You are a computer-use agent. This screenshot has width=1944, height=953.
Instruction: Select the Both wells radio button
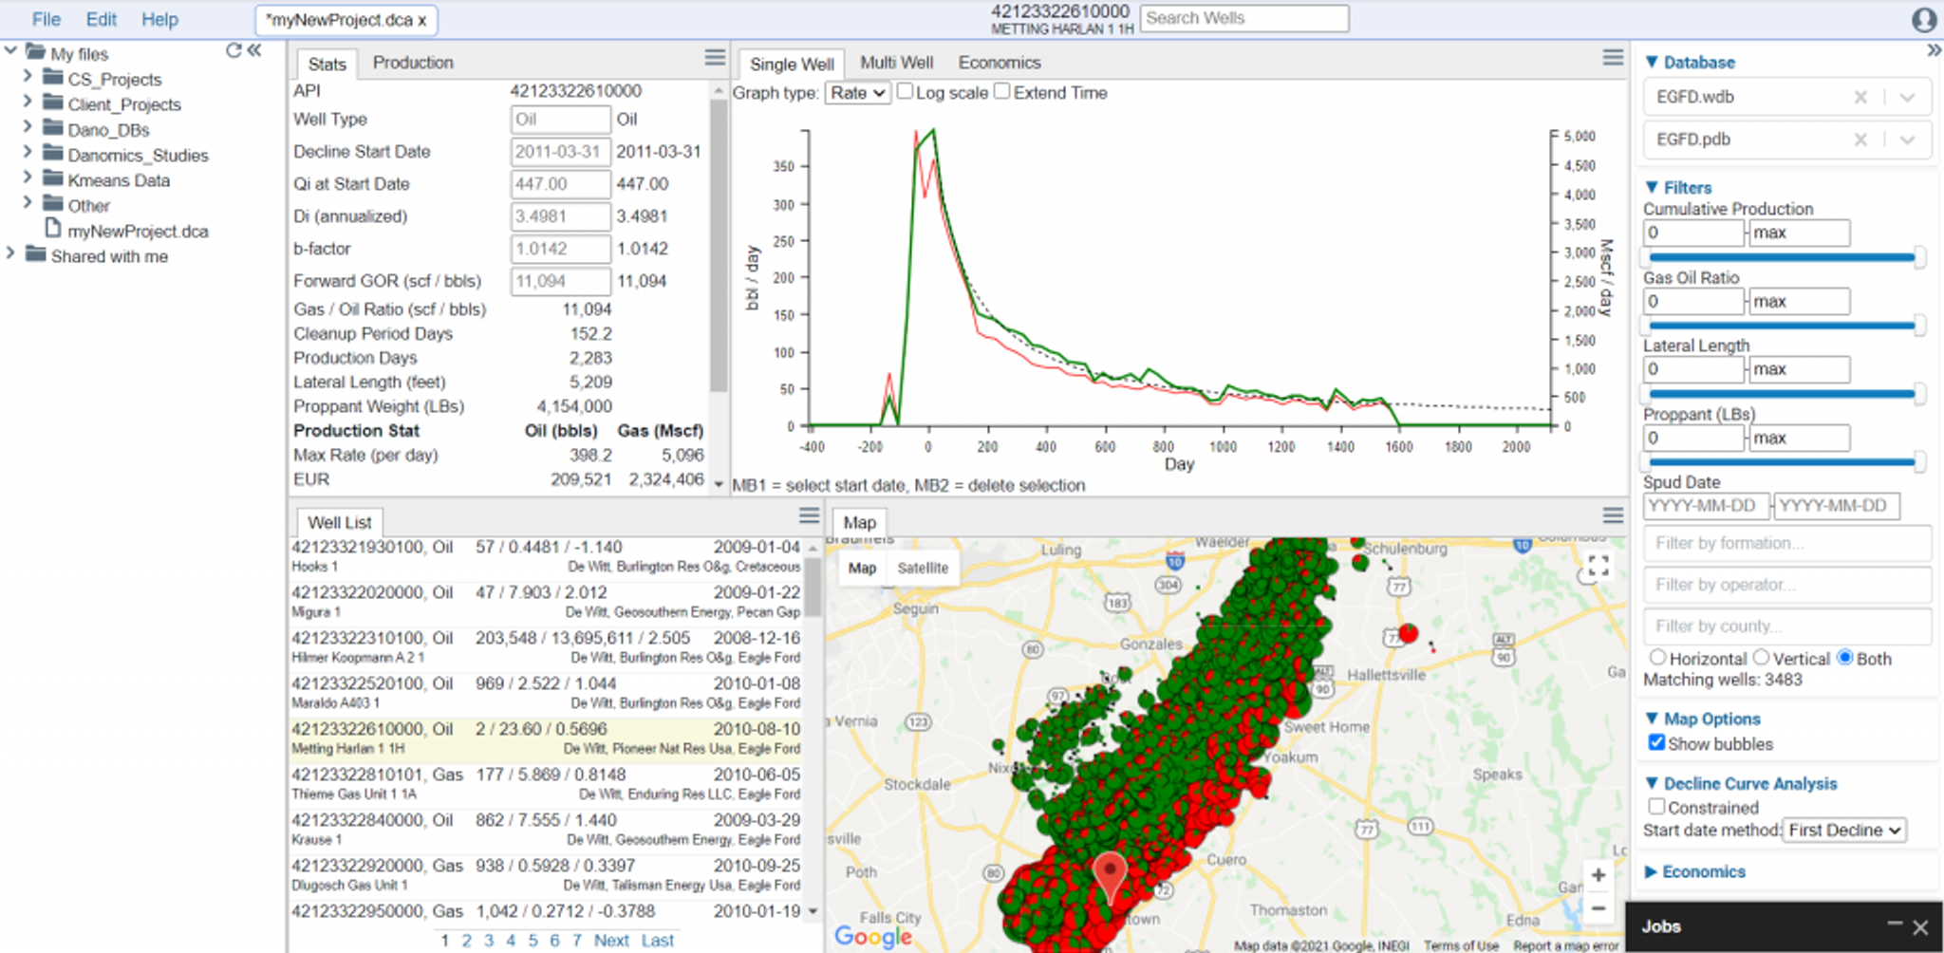click(1845, 657)
